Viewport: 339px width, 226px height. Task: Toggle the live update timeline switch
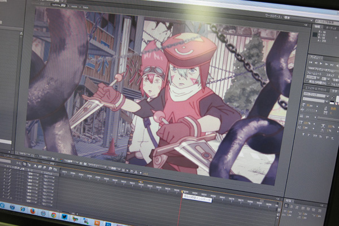[24, 164]
